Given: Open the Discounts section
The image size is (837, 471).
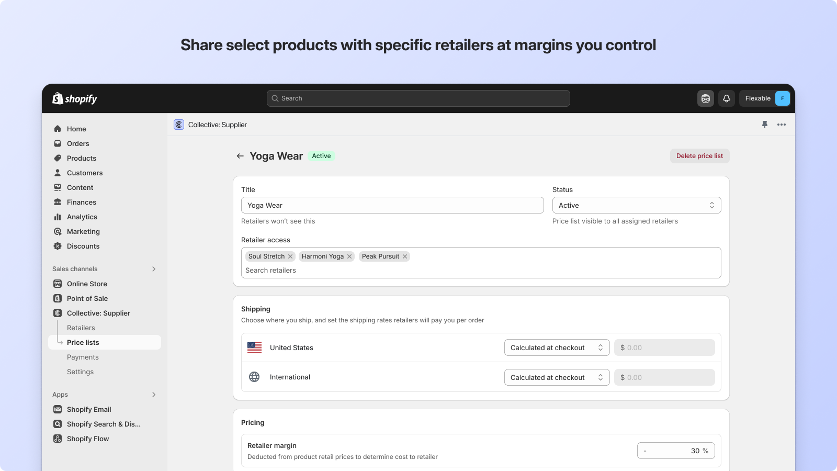Looking at the screenshot, I should [x=83, y=246].
